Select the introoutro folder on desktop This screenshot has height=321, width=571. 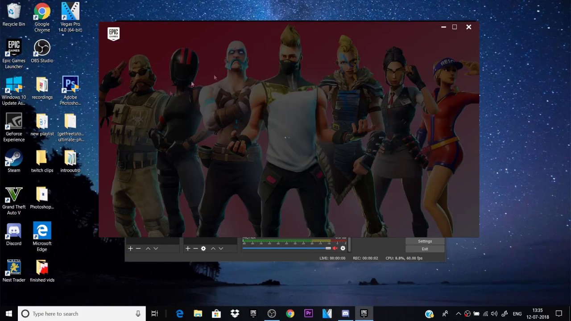pyautogui.click(x=70, y=161)
